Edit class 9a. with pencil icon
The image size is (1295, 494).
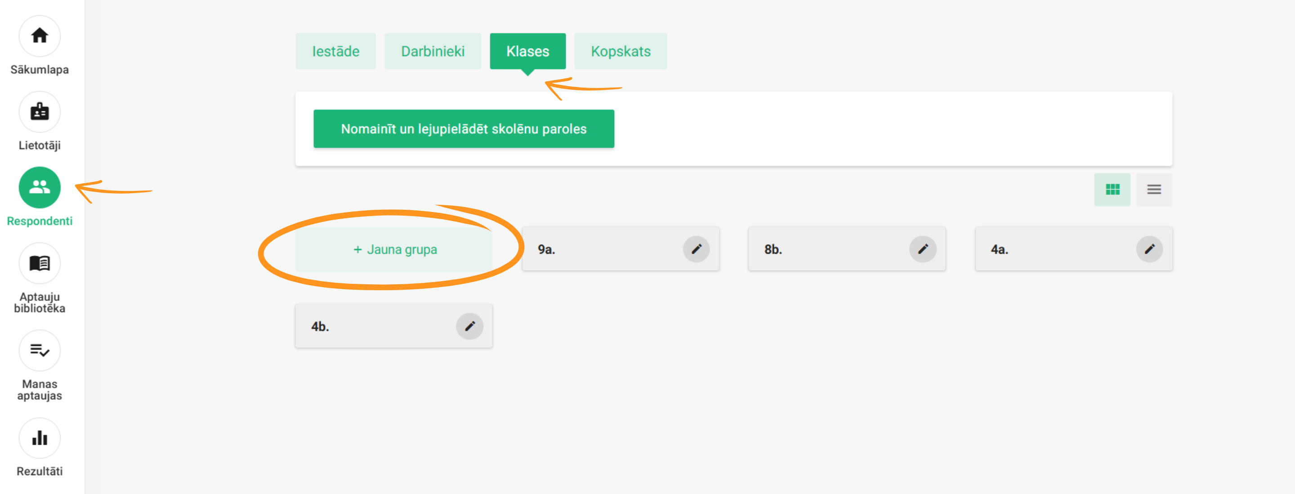pyautogui.click(x=696, y=249)
